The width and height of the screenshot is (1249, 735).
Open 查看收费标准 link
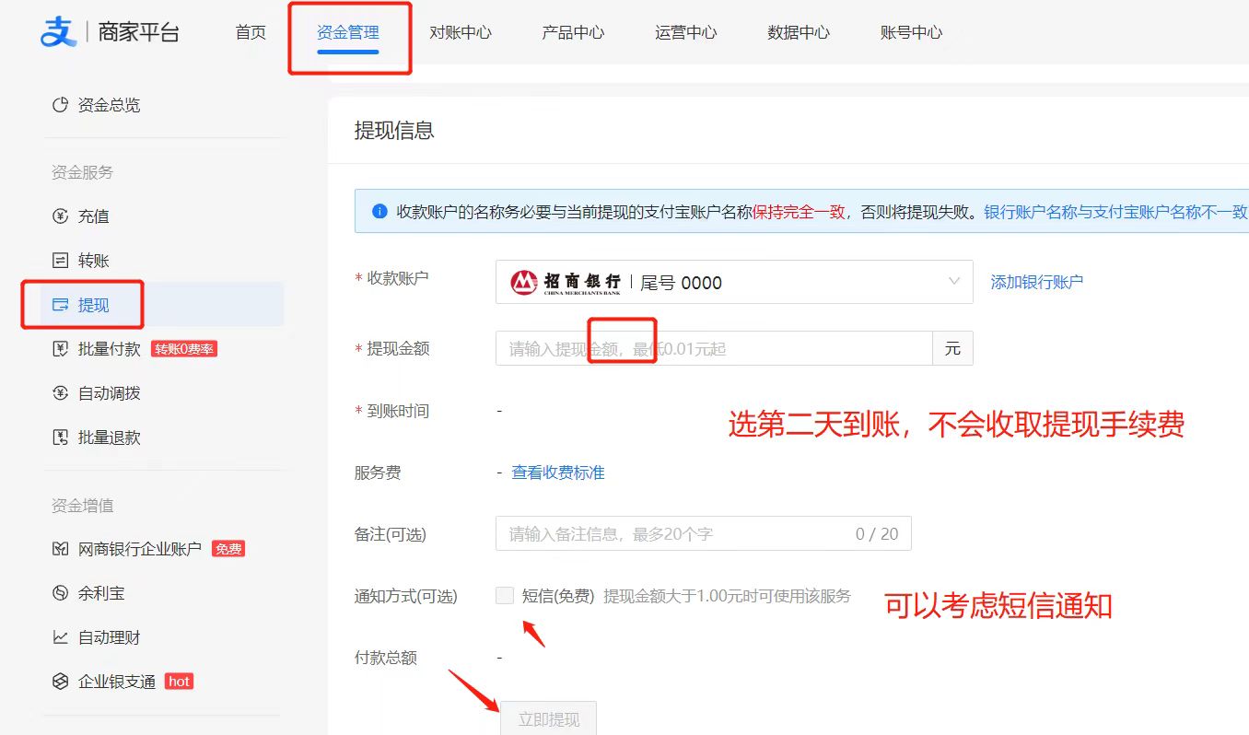tap(558, 472)
